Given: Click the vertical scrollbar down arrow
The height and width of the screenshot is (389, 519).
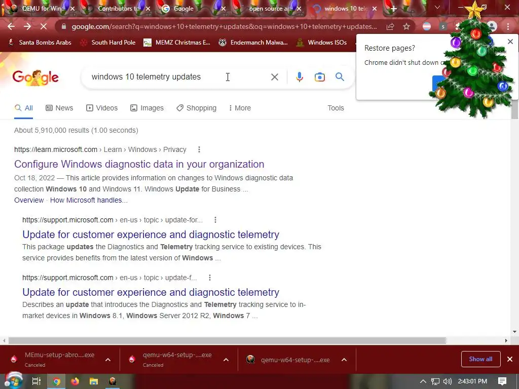Looking at the screenshot, I should tap(514, 331).
